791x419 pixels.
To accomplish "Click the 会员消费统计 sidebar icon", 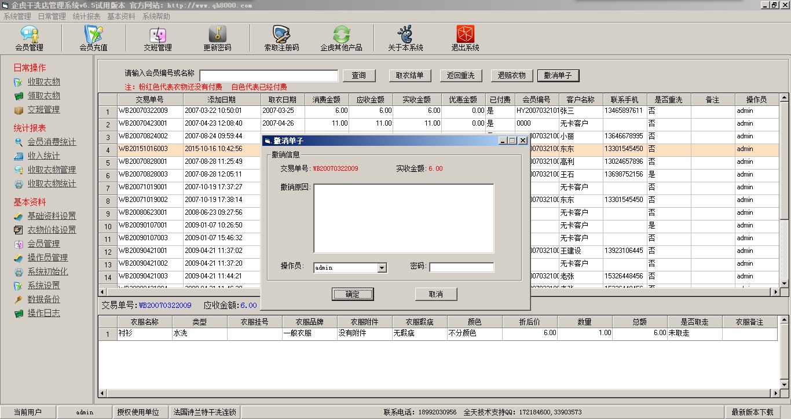I will 19,142.
